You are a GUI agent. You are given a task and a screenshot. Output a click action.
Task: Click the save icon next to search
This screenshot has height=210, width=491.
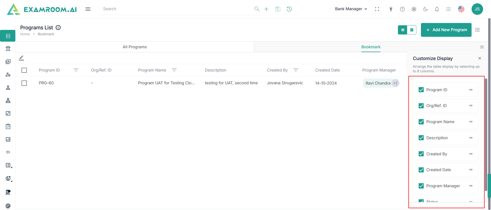278,9
